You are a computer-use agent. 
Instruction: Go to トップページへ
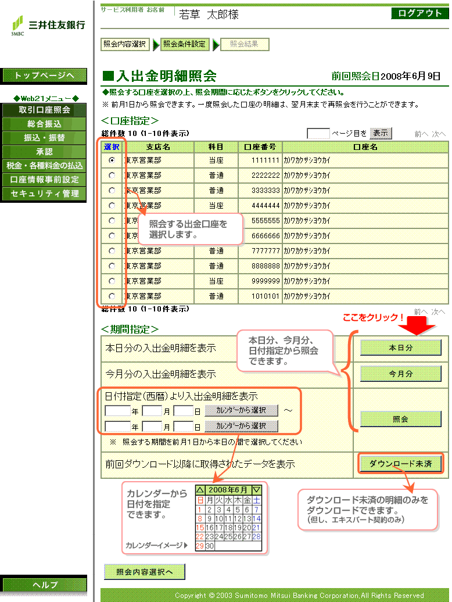coord(44,76)
